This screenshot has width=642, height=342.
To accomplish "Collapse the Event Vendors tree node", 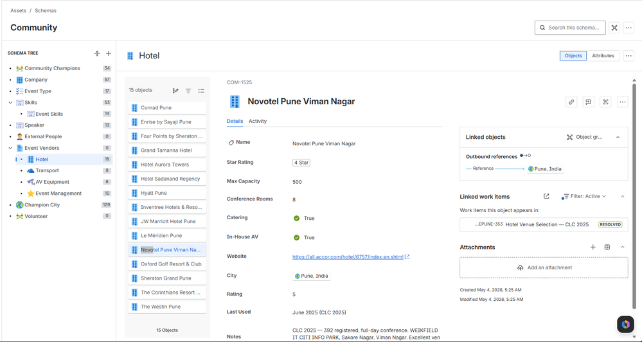I will click(11, 148).
